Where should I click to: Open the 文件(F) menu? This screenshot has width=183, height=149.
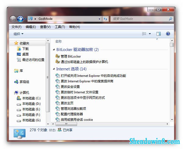pos(16,27)
